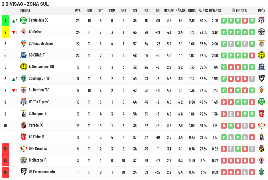Screen dimensions: 268x180
Task: Click Candelária SC's red D result badge
Action: [245, 20]
